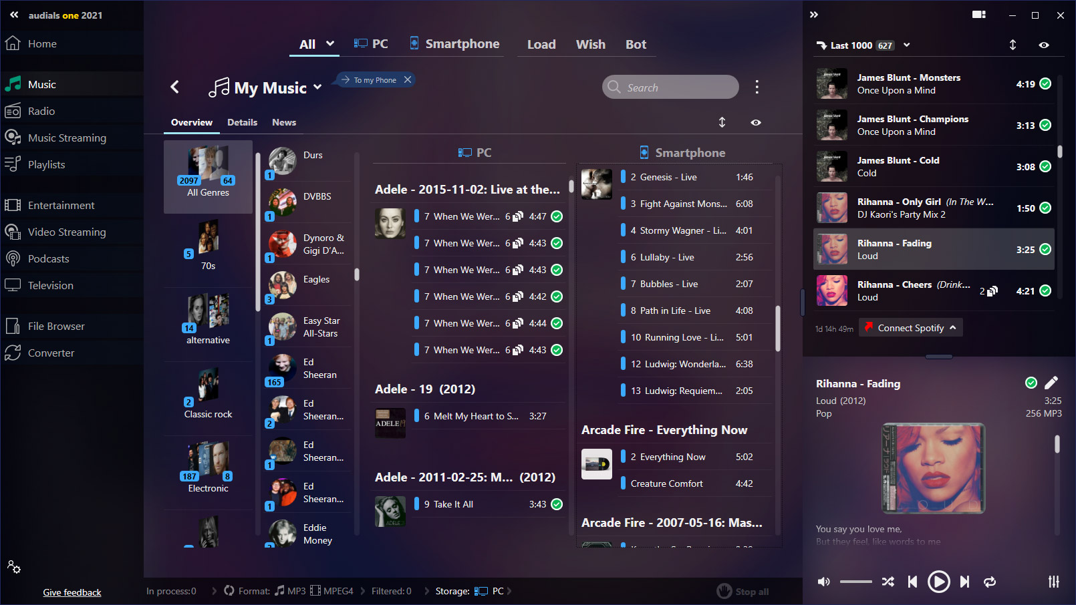Viewport: 1076px width, 605px height.
Task: Open the equalizer settings icon
Action: click(1053, 582)
